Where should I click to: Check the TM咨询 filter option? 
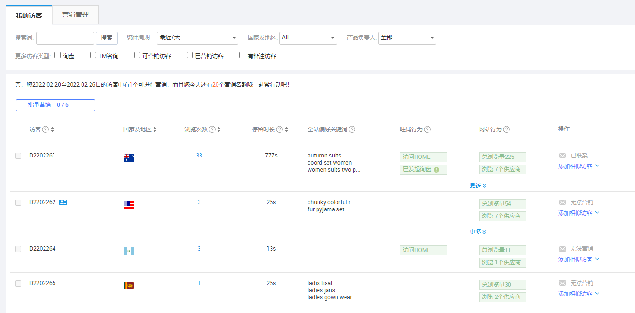93,55
